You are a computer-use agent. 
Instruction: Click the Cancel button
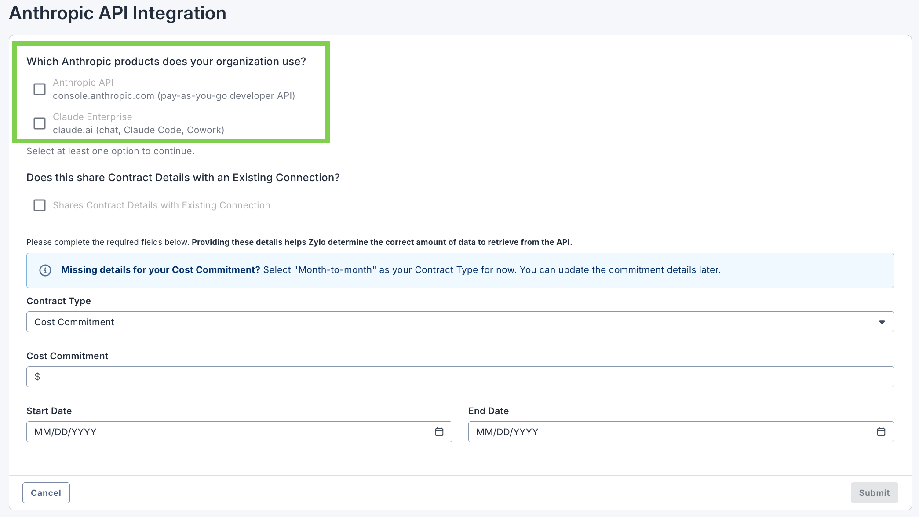click(46, 493)
